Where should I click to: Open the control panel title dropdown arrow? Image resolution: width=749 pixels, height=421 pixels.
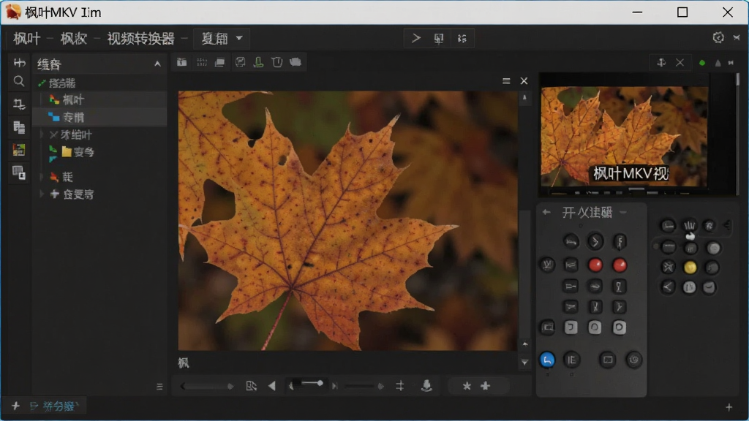623,213
